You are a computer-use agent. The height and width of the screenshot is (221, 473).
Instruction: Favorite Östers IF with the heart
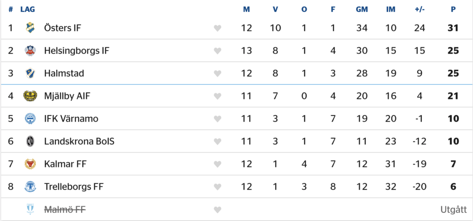point(218,28)
